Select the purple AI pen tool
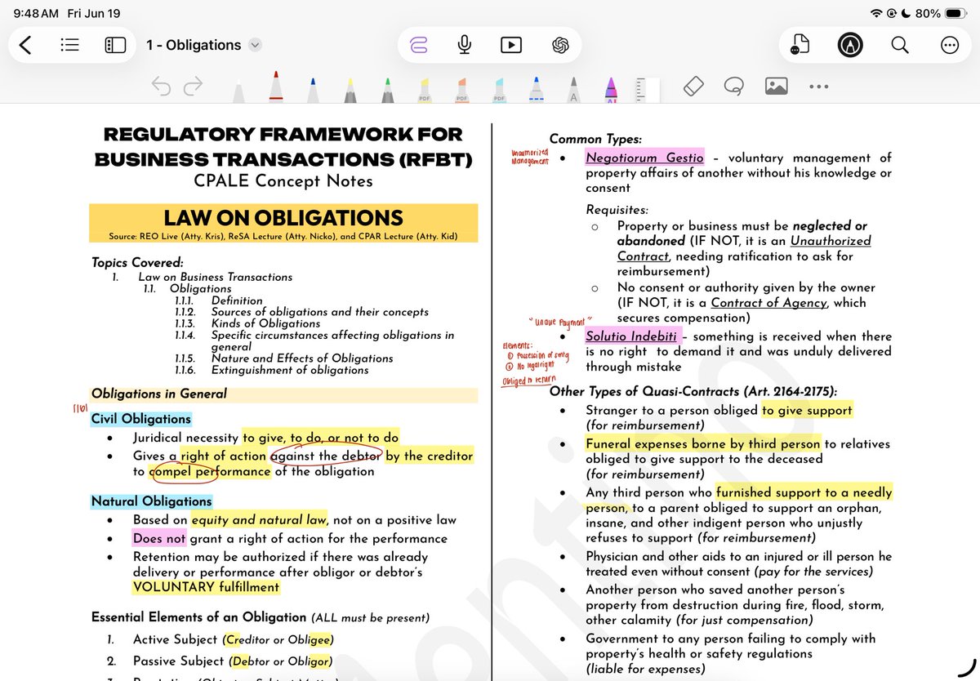The image size is (980, 681). pos(610,88)
